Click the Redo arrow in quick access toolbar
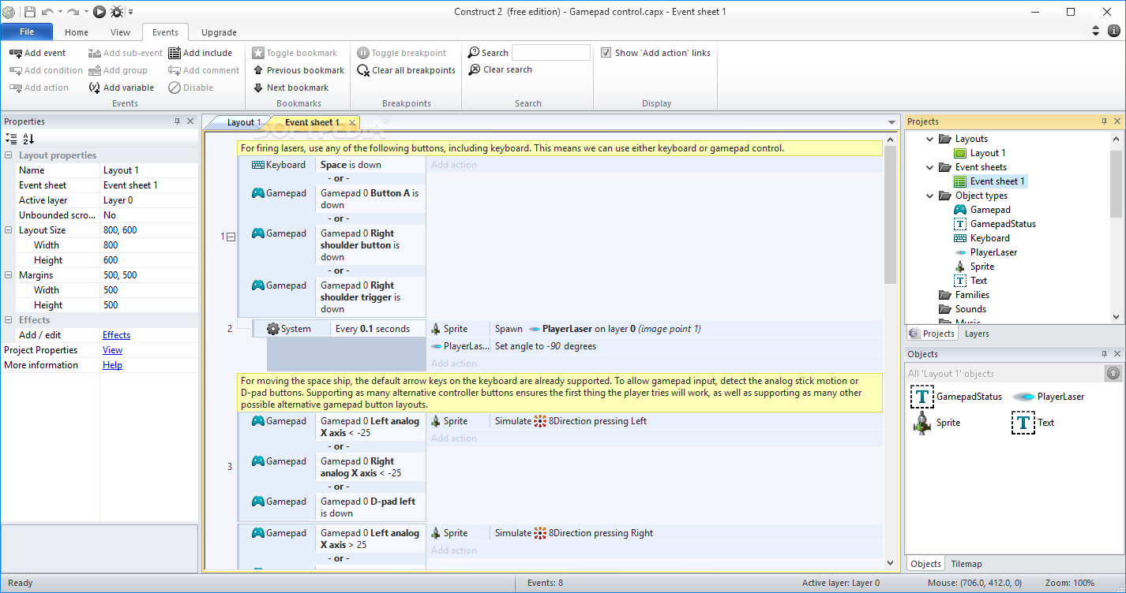Screen dimensions: 1126x593 (x=73, y=12)
